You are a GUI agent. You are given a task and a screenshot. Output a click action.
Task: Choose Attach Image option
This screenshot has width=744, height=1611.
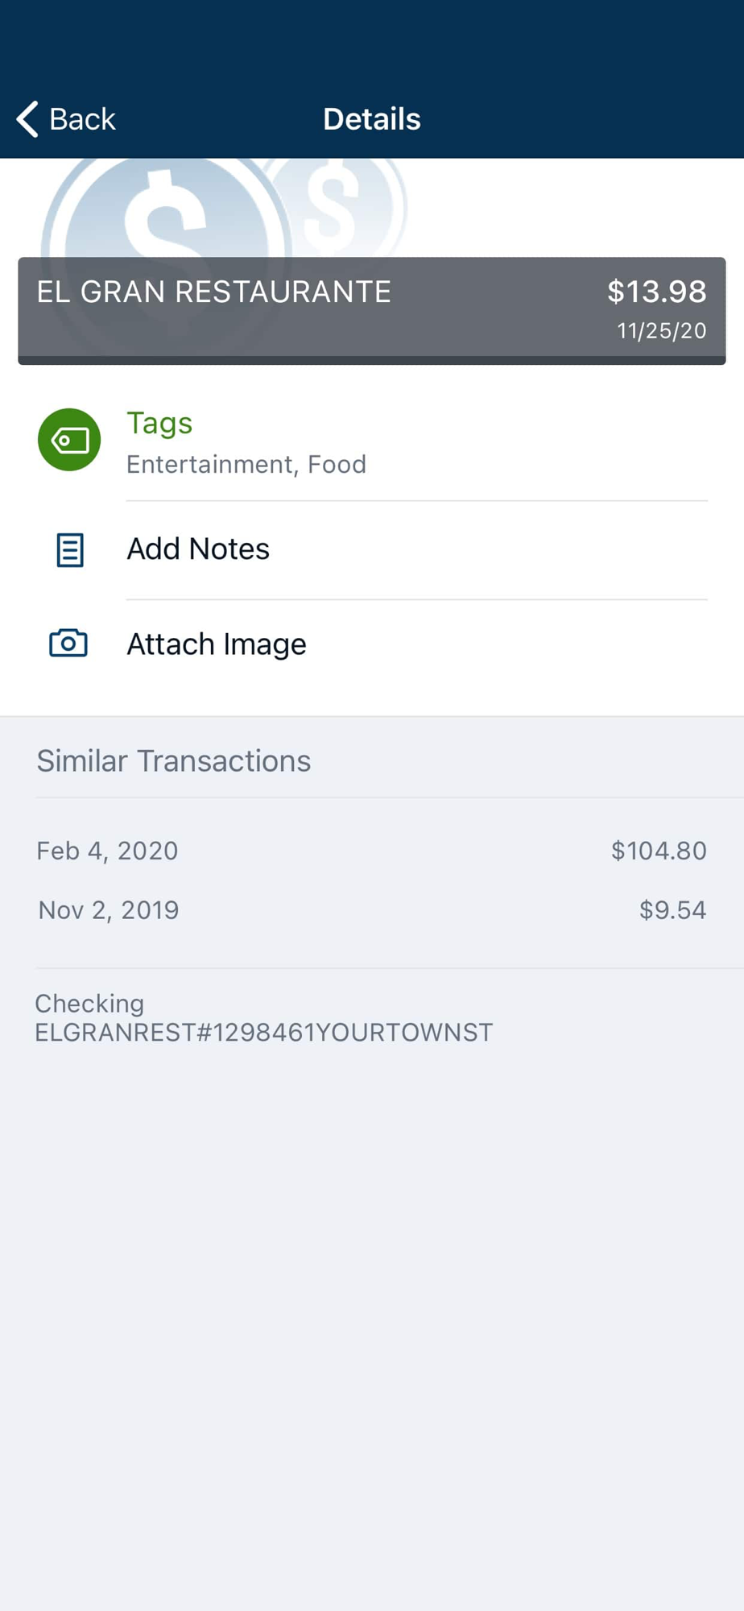click(x=217, y=644)
